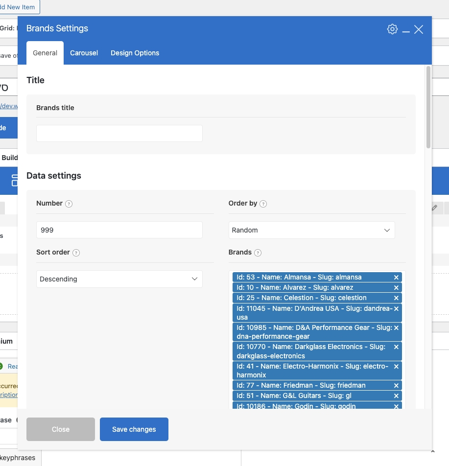Show help for the Sort order field

pos(76,253)
